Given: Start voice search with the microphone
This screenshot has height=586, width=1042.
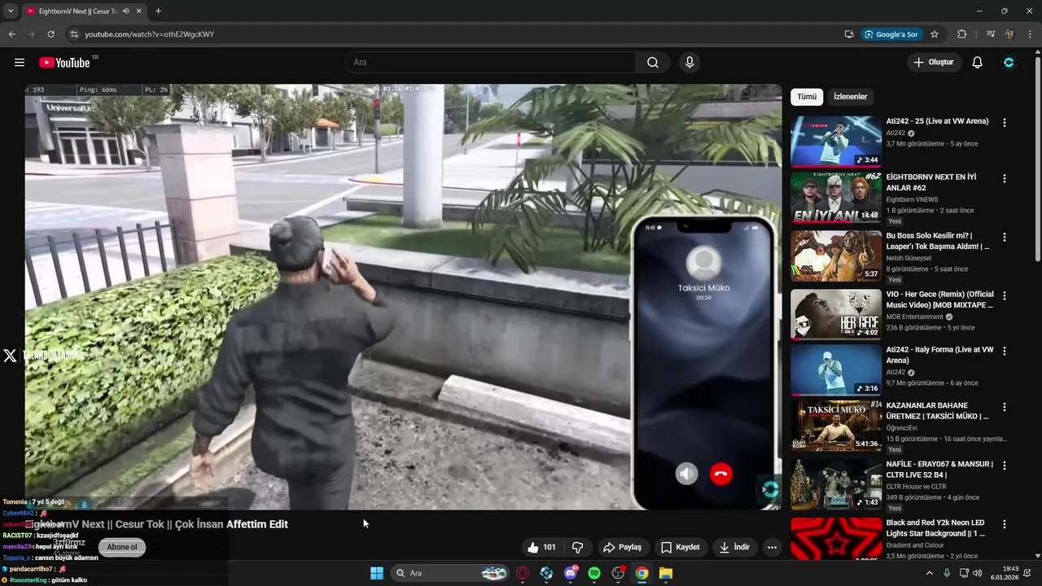Looking at the screenshot, I should pyautogui.click(x=690, y=63).
